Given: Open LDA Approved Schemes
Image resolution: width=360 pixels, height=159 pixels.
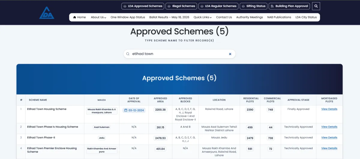Looking at the screenshot, I should click(142, 6).
